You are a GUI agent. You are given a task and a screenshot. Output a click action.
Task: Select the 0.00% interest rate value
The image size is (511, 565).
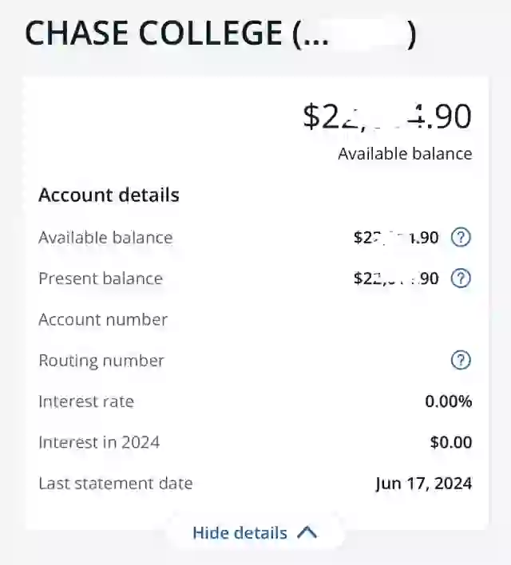coord(449,401)
